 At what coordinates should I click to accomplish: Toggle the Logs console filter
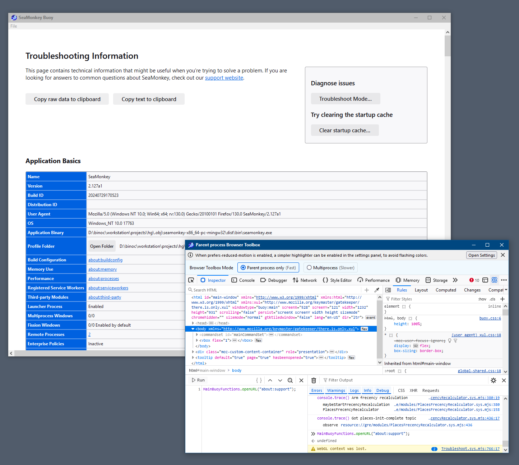354,390
